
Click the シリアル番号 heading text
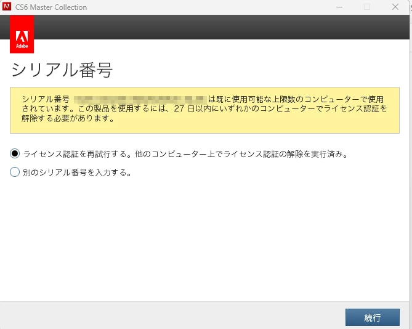(x=62, y=70)
